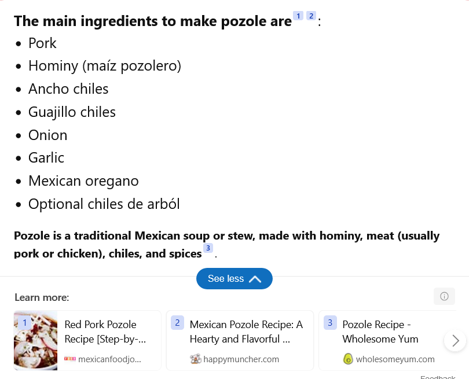Click the happymuncher.com favicon
Image resolution: width=469 pixels, height=379 pixels.
click(x=195, y=359)
